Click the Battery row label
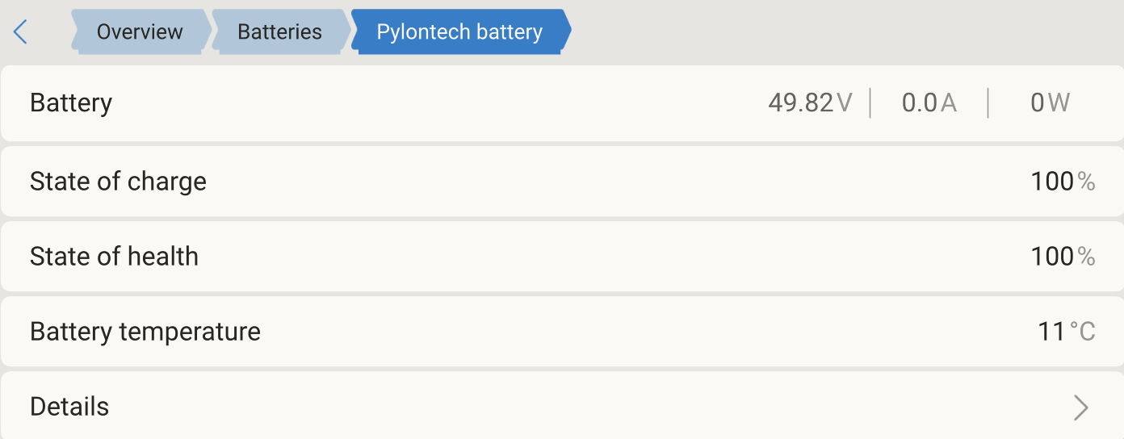Screen dimensions: 1124x439 [x=71, y=103]
